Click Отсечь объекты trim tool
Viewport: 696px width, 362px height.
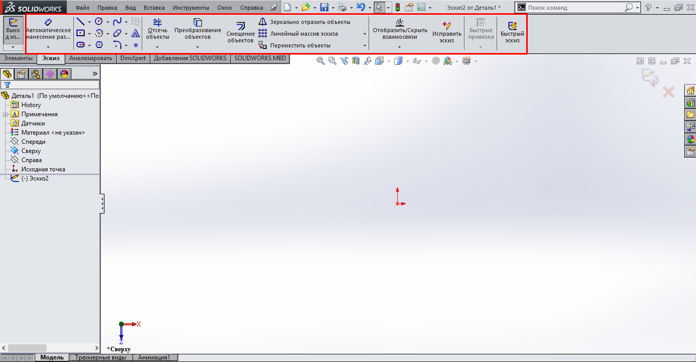pyautogui.click(x=158, y=29)
